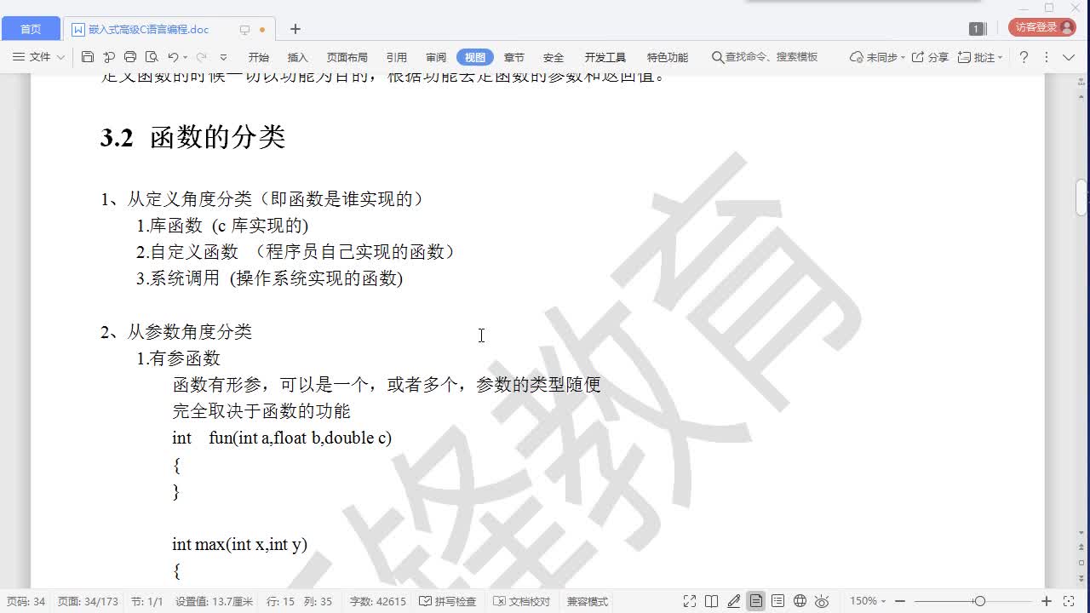Viewport: 1090px width, 613px height.
Task: Open the 引用 ribbon tab
Action: [x=397, y=57]
